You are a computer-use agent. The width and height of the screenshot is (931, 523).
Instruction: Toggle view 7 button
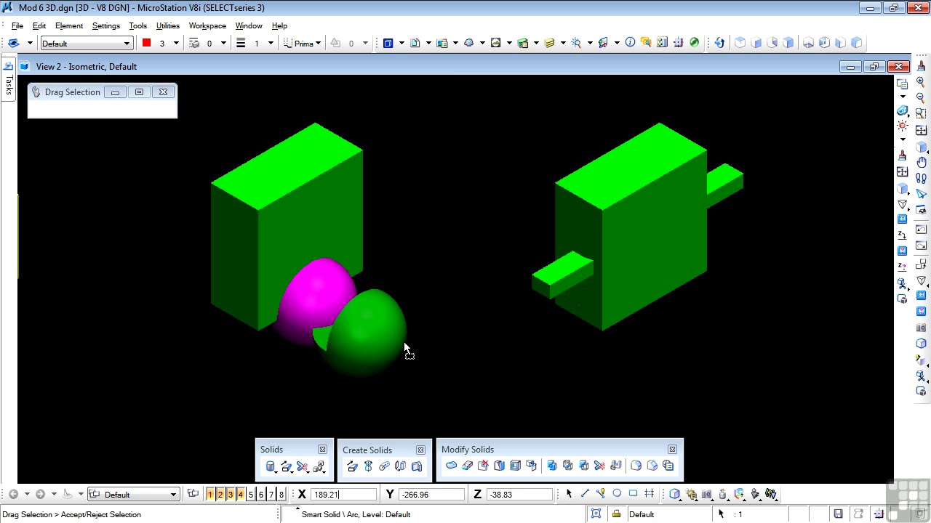point(271,495)
